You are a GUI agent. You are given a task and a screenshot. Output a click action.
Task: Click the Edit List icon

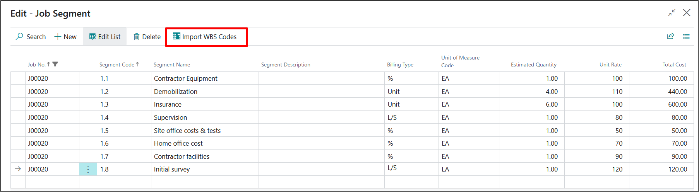click(x=93, y=36)
